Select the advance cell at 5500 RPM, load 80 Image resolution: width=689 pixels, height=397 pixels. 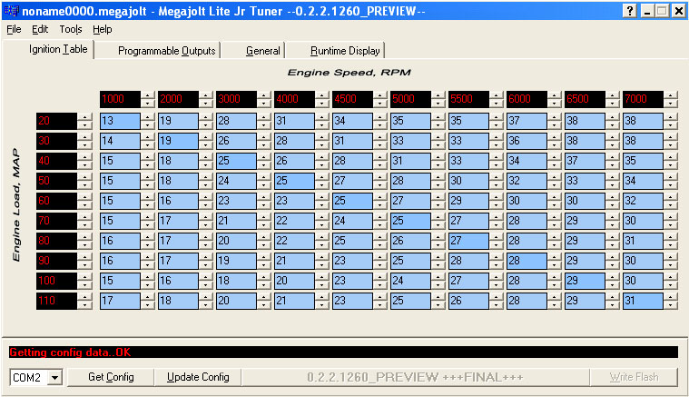point(468,241)
